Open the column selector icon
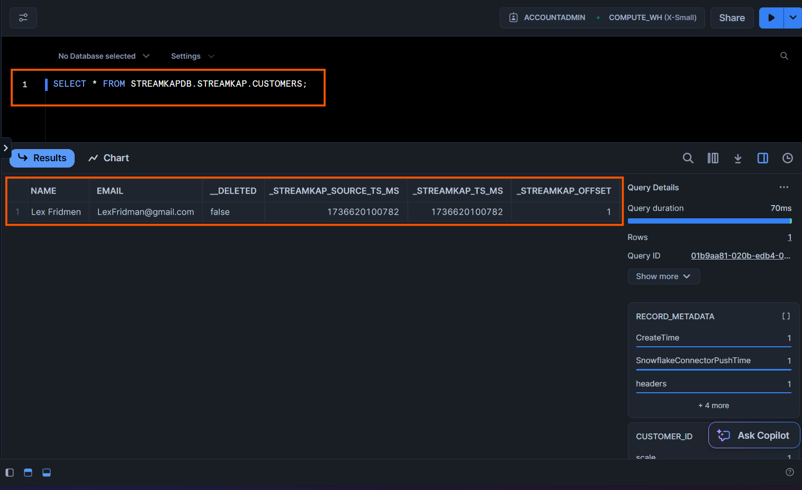 [713, 158]
